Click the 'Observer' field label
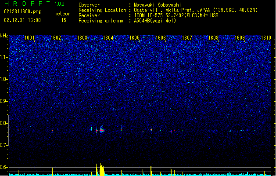The height and width of the screenshot is (176, 276). [89, 5]
